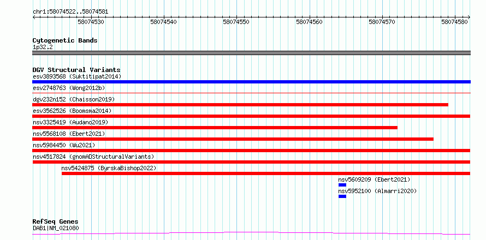
Task: Open the esv3562526 (Boomsma2014) label
Action: [x=72, y=111]
